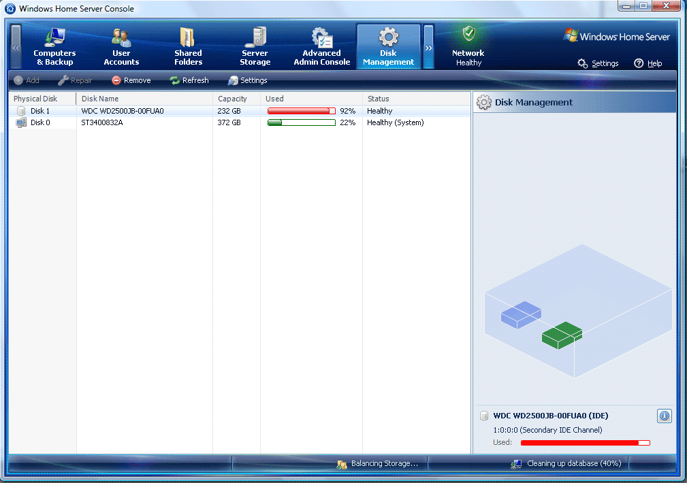The height and width of the screenshot is (483, 687).
Task: Select the Disk Management tab
Action: click(x=389, y=46)
